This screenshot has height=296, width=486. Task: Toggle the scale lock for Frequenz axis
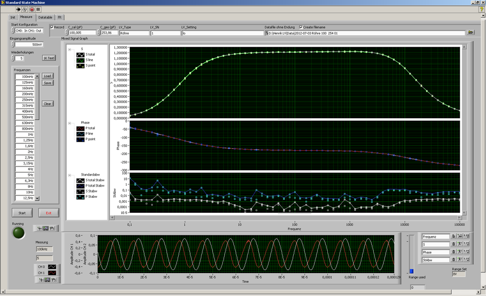click(453, 236)
